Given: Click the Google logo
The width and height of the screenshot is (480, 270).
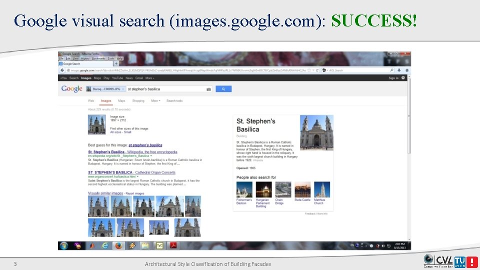Looking at the screenshot, I should click(71, 89).
